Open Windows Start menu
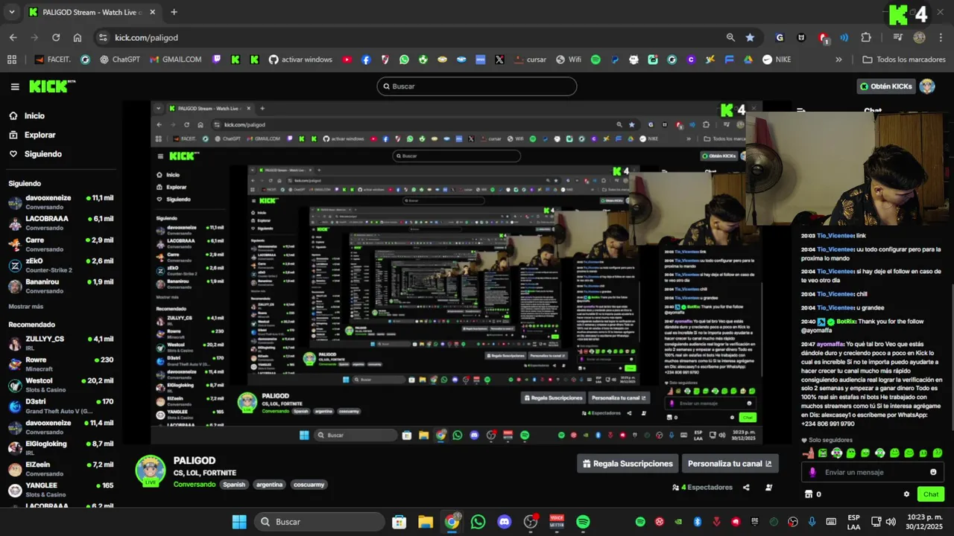 pyautogui.click(x=239, y=522)
